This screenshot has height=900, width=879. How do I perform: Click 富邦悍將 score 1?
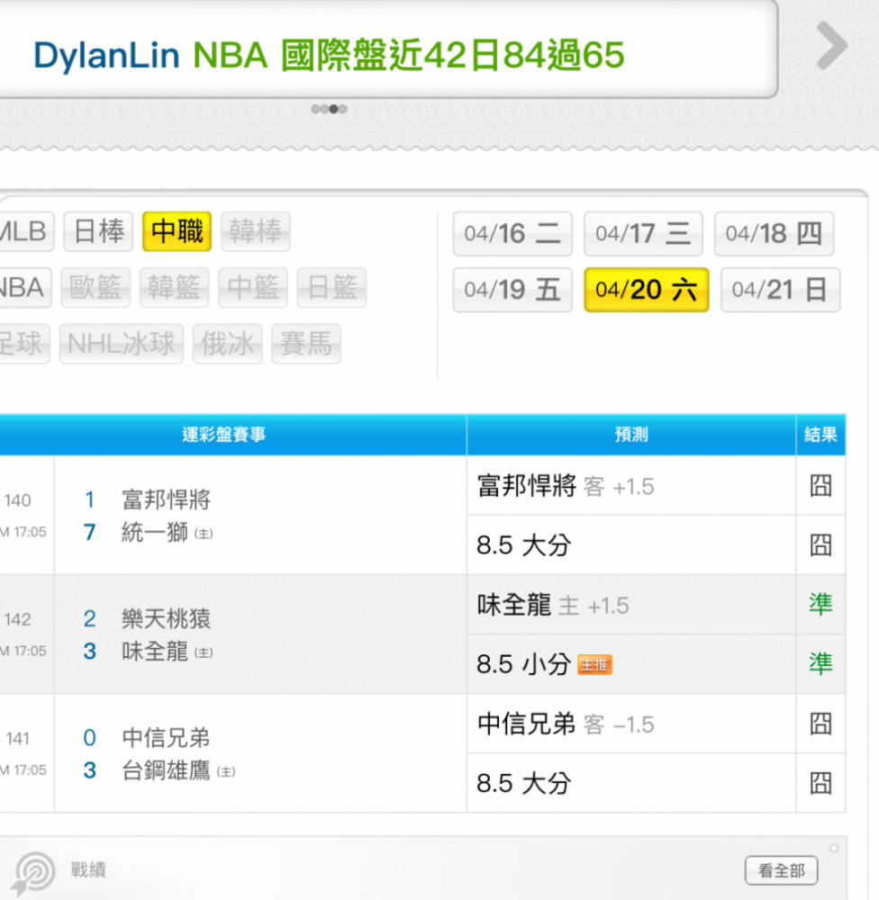tap(90, 499)
